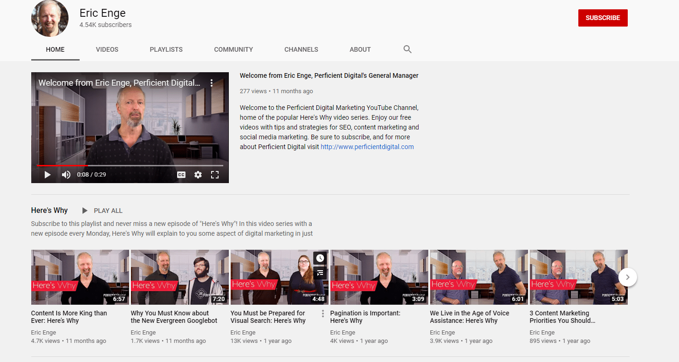Seek using the video progress bar
The height and width of the screenshot is (362, 679).
click(x=130, y=165)
